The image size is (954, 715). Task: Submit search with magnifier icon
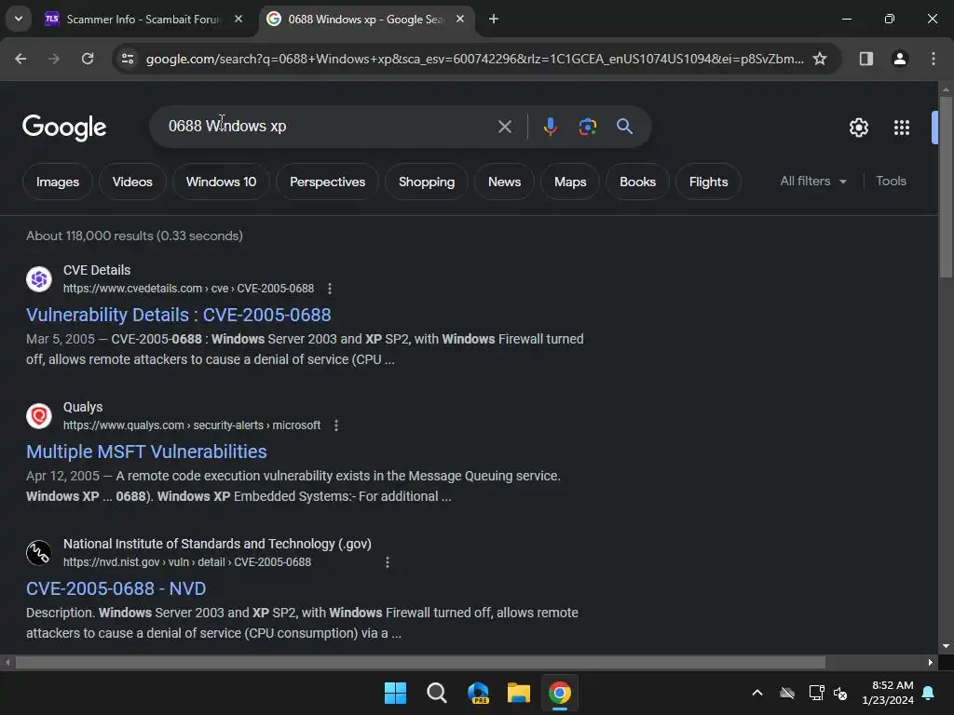pyautogui.click(x=624, y=127)
